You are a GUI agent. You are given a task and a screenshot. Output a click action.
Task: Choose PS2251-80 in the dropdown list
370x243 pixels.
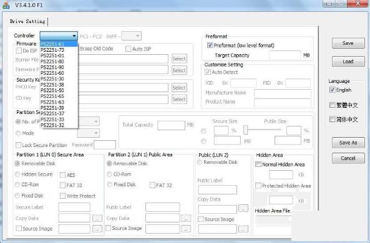pyautogui.click(x=59, y=61)
